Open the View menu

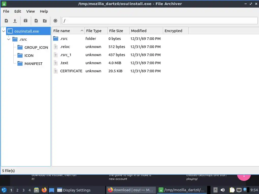[x=31, y=11]
